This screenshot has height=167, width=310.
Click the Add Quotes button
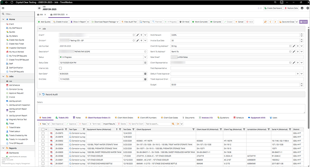click(x=44, y=22)
